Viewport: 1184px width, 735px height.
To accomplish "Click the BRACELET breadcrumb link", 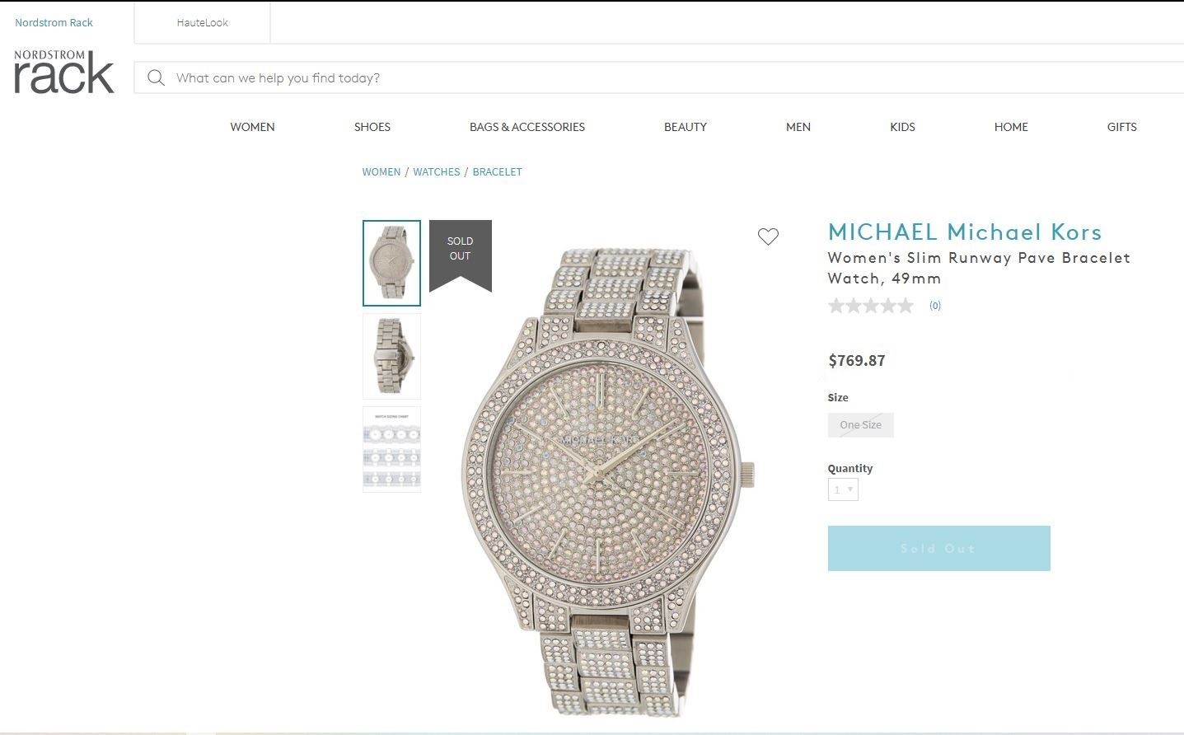I will point(497,172).
